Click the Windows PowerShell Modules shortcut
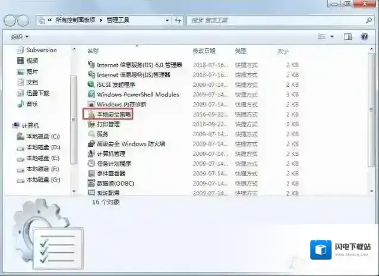Screen dimensions: 379x276 click(x=137, y=95)
